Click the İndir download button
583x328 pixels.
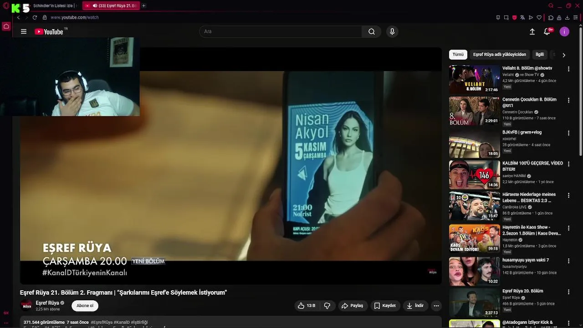tap(415, 306)
